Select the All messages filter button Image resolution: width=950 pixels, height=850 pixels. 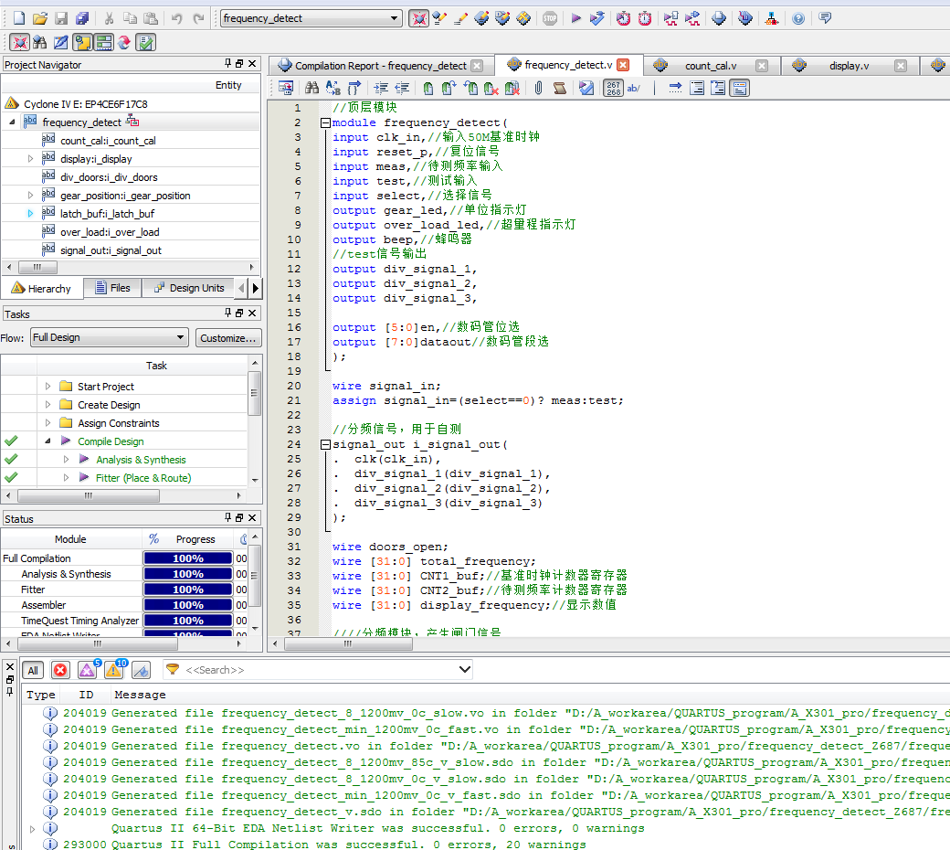(33, 670)
